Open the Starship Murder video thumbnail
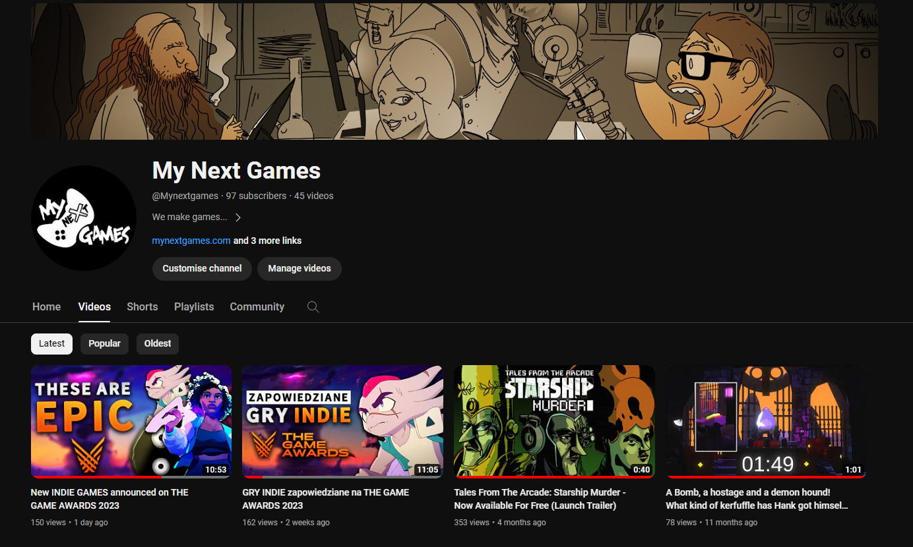 coord(554,422)
